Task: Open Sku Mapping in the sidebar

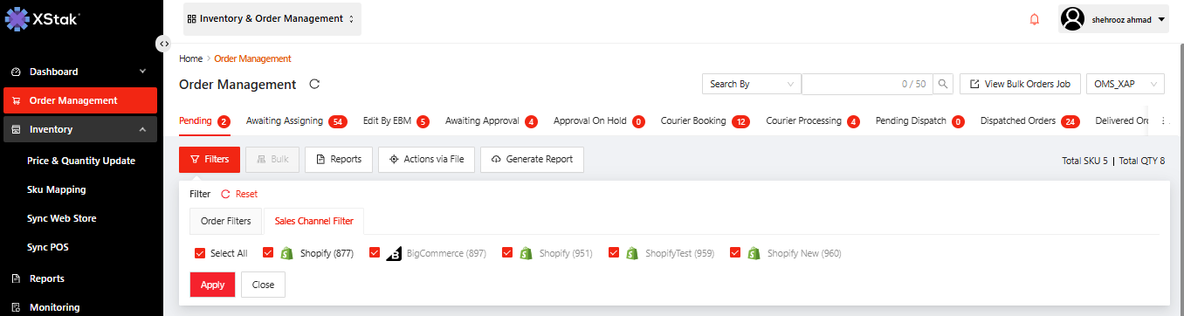Action: (56, 189)
